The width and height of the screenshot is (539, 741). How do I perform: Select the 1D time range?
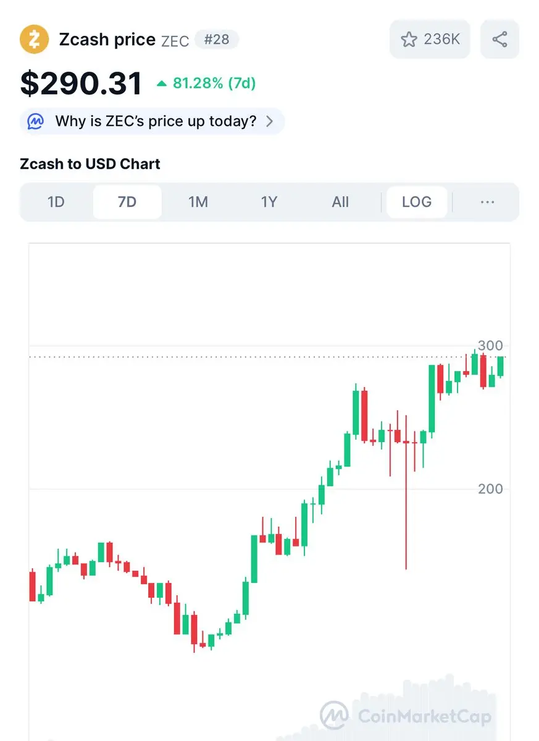(56, 202)
